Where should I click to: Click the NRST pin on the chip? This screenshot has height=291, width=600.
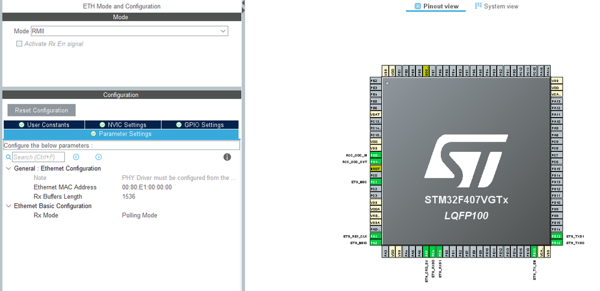click(x=376, y=169)
